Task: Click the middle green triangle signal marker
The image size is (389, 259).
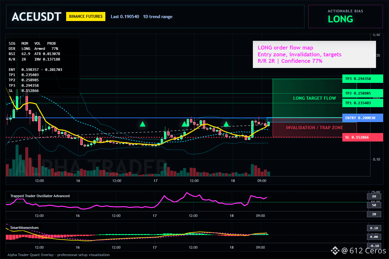Action: [x=184, y=124]
